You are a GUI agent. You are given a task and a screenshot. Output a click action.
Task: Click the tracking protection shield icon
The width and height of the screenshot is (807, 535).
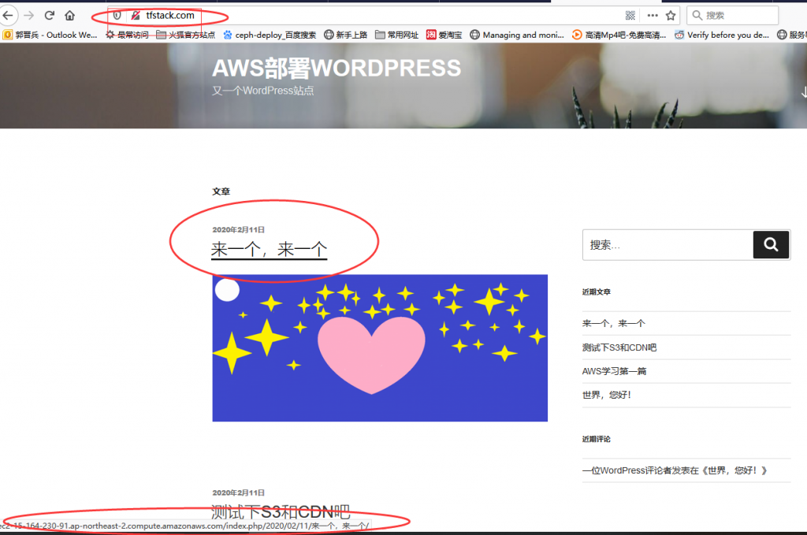click(117, 16)
